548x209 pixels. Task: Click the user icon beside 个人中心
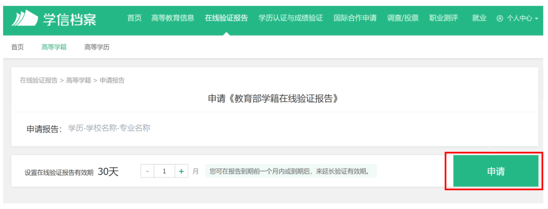pos(499,18)
